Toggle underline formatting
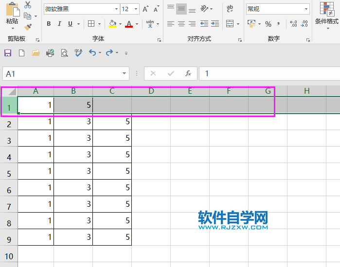This screenshot has height=267, width=340. [70, 24]
